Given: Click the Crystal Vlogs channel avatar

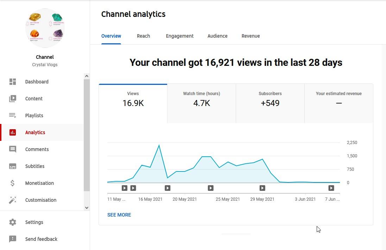Looking at the screenshot, I should [x=45, y=28].
